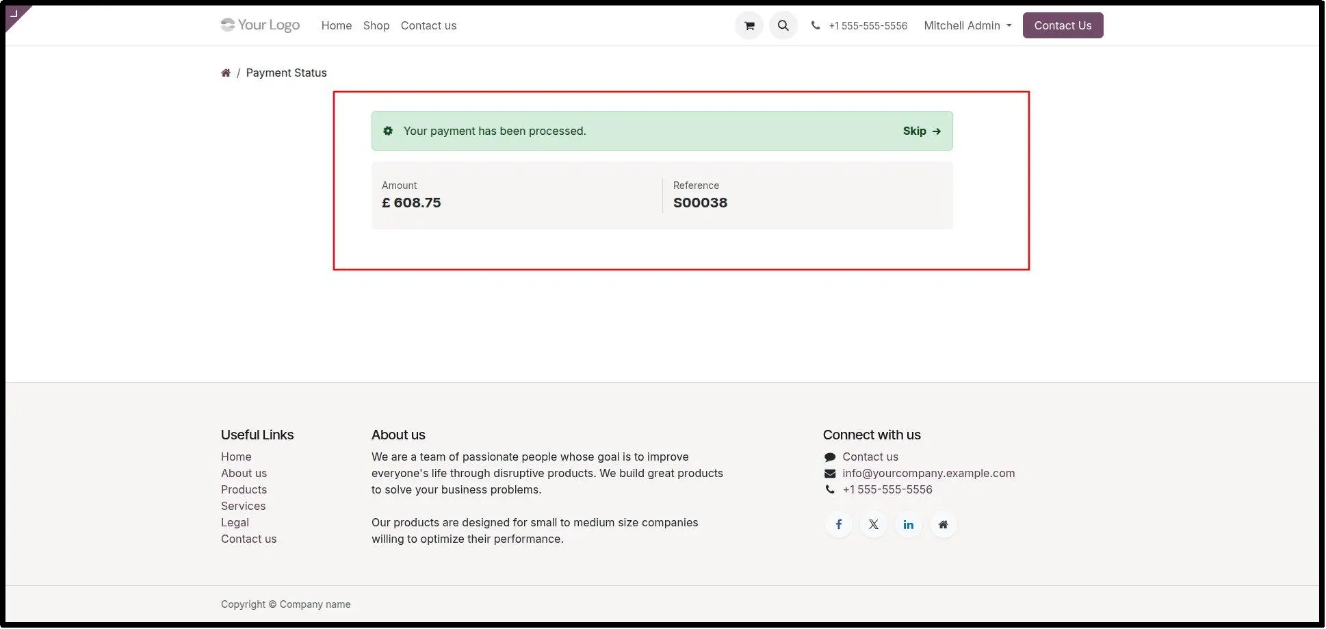Screen dimensions: 1326x629
Task: Expand the Mitchell Admin user dropdown
Action: [x=967, y=25]
